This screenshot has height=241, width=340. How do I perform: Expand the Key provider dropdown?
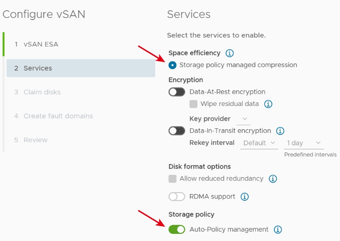243,119
